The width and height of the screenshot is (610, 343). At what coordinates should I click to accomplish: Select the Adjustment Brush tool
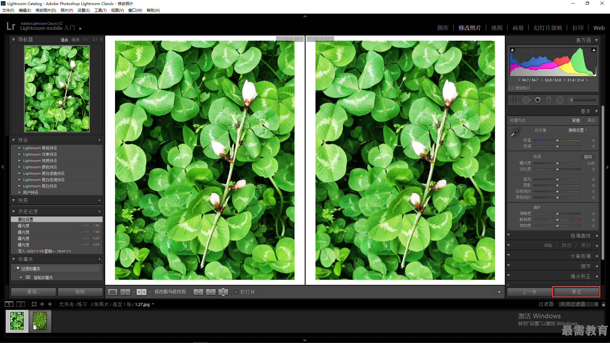click(582, 100)
